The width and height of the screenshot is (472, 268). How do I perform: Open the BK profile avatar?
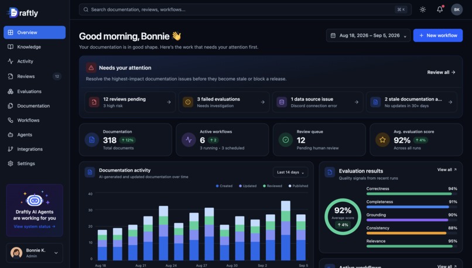pyautogui.click(x=457, y=9)
